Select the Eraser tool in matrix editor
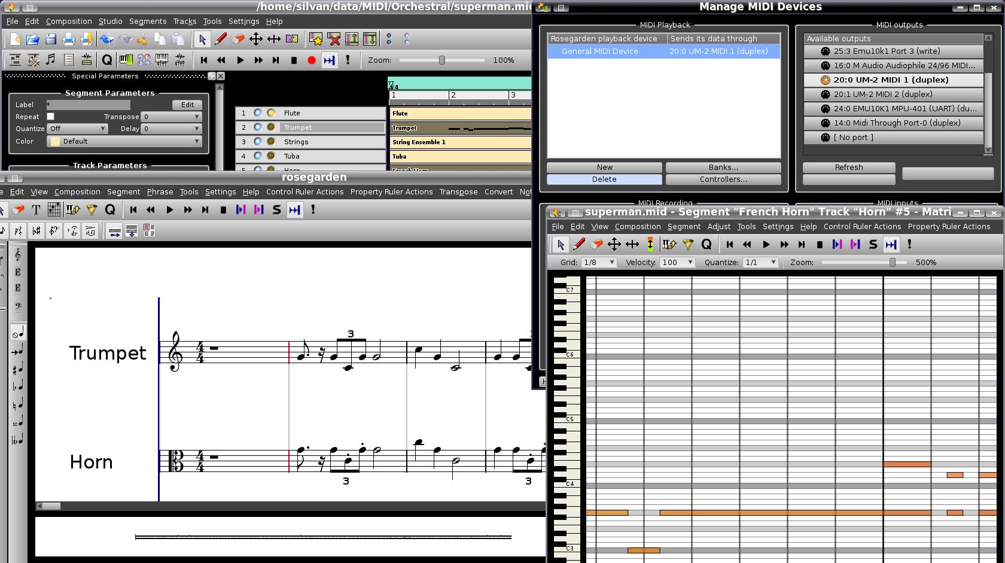1005x563 pixels. [x=596, y=245]
